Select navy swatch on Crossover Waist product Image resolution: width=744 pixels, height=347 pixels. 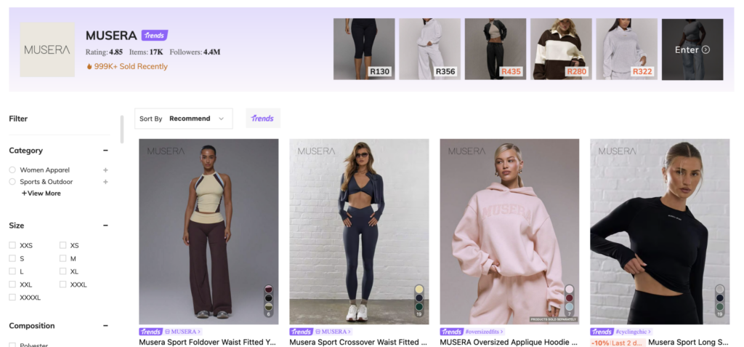(419, 298)
